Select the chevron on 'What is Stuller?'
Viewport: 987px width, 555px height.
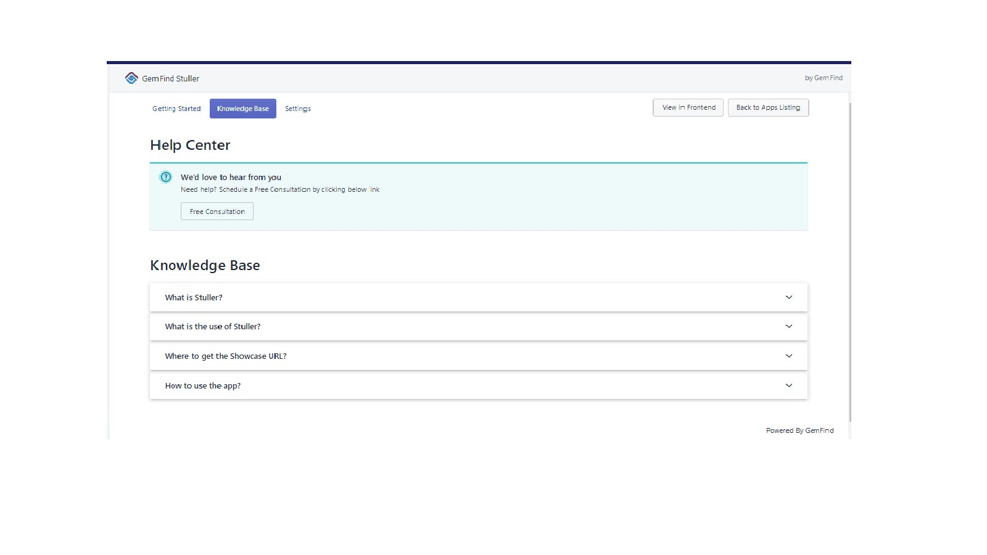pos(788,297)
